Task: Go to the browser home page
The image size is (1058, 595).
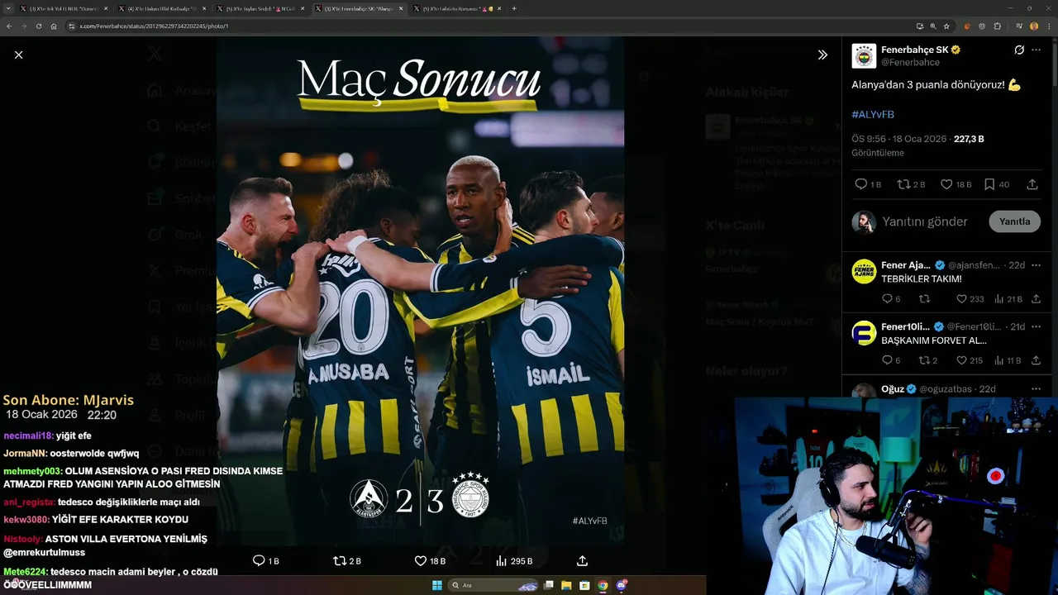Action: pos(53,26)
